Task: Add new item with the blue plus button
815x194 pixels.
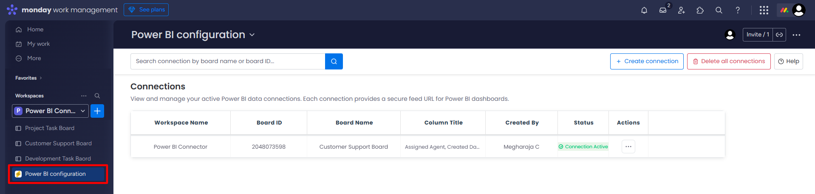Action: coord(97,111)
